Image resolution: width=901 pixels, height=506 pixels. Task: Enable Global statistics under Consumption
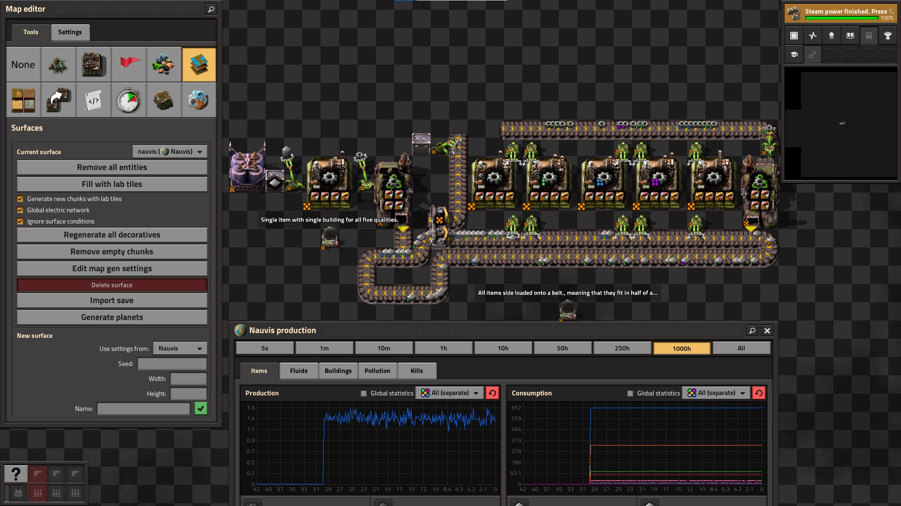coord(630,394)
